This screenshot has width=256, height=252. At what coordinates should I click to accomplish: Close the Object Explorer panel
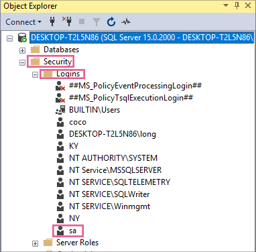tap(248, 5)
